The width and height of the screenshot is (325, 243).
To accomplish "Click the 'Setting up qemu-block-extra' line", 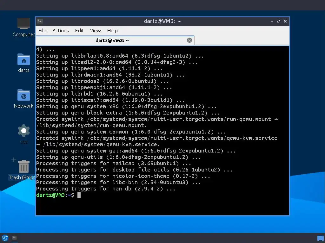I will (x=128, y=113).
